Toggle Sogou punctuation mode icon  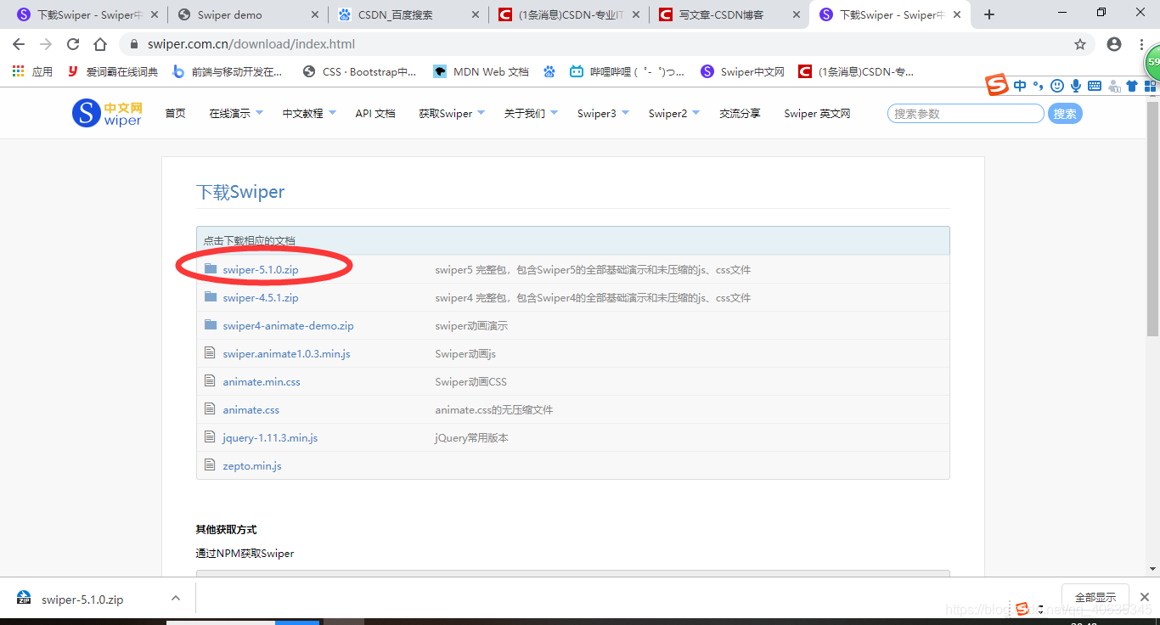click(1039, 86)
